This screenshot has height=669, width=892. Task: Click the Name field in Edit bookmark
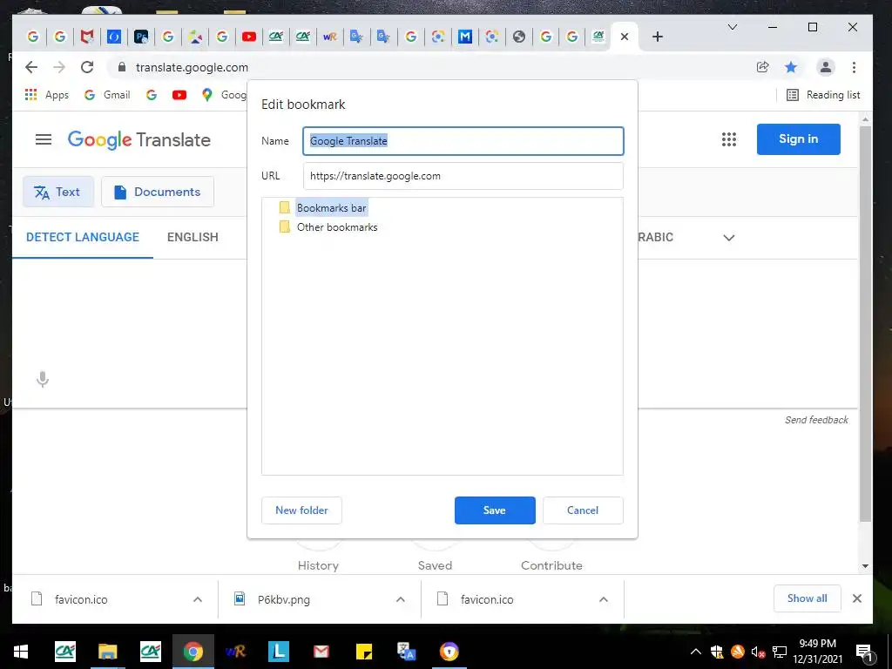463,141
